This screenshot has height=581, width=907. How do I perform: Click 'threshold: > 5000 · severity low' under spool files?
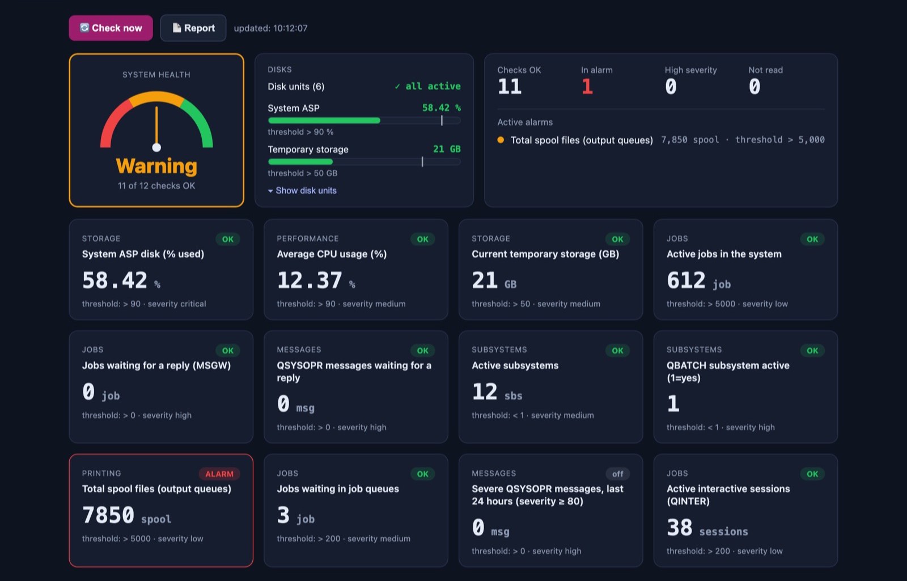click(x=142, y=539)
